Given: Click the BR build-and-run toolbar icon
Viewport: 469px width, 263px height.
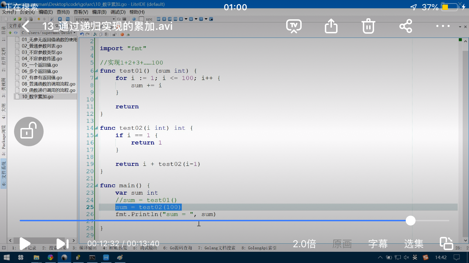Looking at the screenshot, I should tap(159, 19).
